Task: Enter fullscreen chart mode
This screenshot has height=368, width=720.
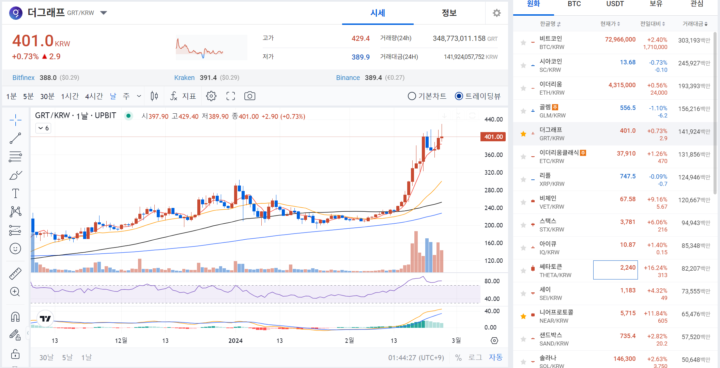Action: pyautogui.click(x=231, y=96)
